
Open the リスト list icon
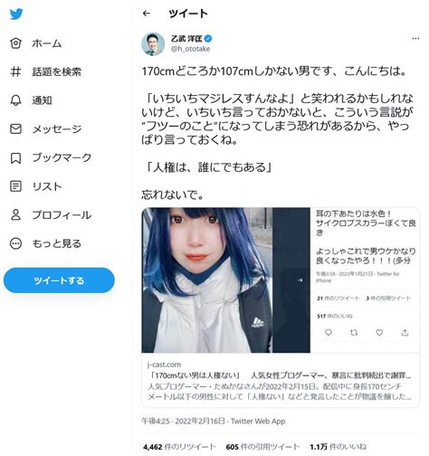[15, 186]
